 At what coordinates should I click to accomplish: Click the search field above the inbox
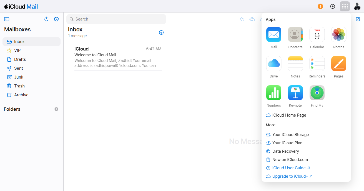coord(116,19)
